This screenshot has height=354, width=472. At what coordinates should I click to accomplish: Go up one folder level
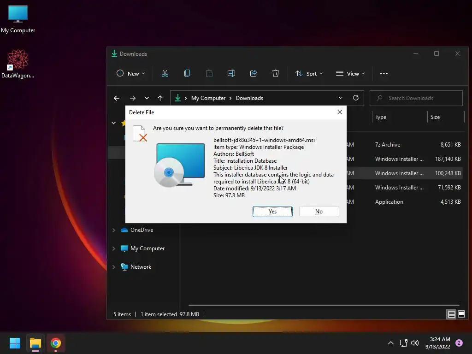click(x=160, y=98)
